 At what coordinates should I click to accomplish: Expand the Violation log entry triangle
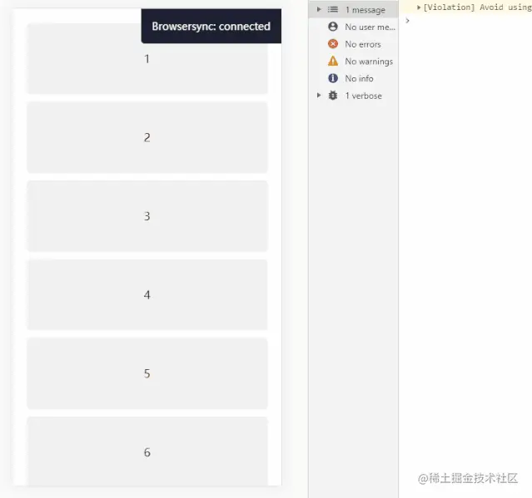[419, 7]
